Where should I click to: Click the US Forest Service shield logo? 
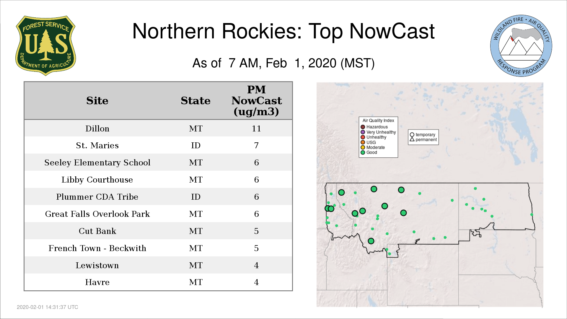(45, 46)
